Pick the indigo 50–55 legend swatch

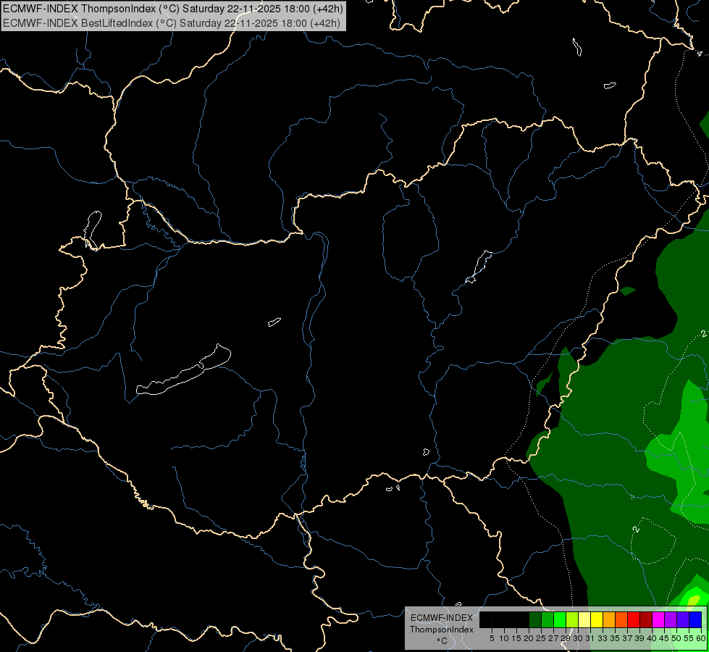(x=683, y=619)
